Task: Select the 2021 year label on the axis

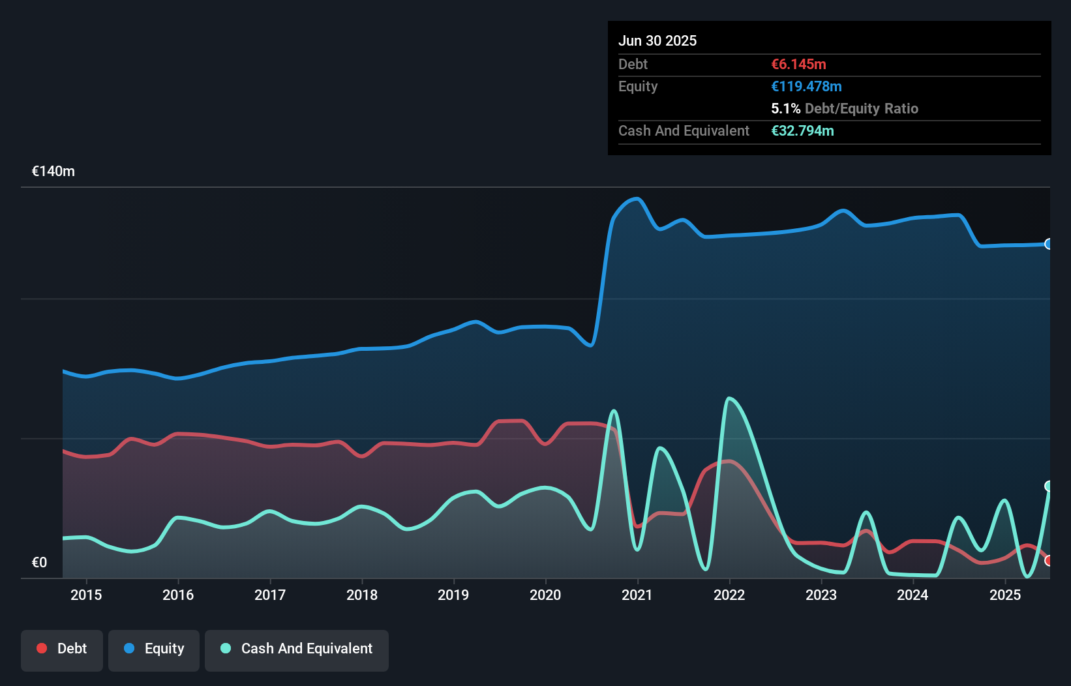Action: click(x=638, y=595)
